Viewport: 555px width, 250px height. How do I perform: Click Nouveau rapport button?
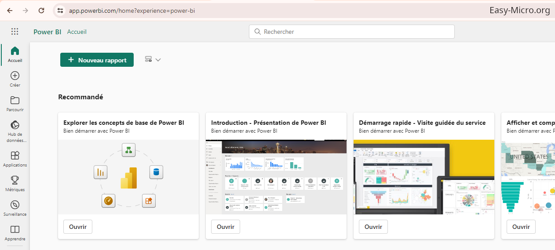coord(97,60)
